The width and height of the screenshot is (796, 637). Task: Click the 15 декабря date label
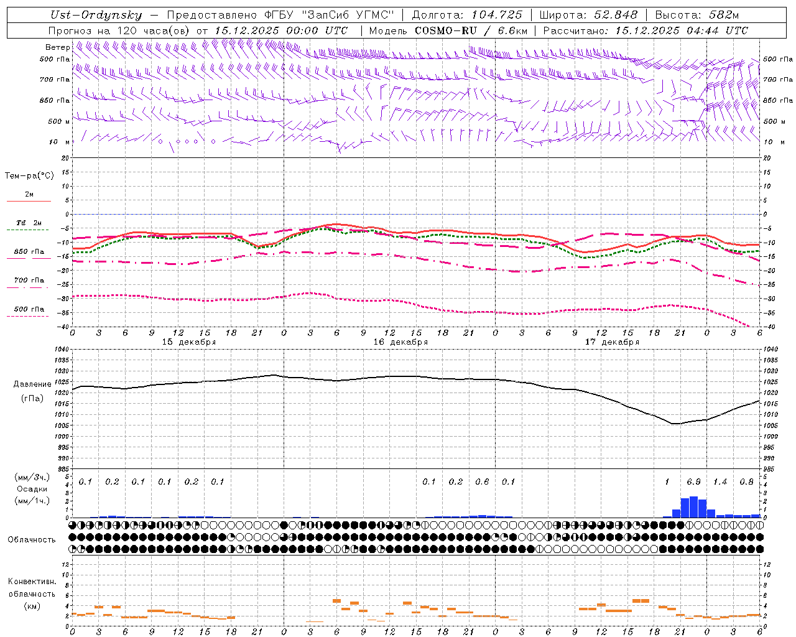189,342
